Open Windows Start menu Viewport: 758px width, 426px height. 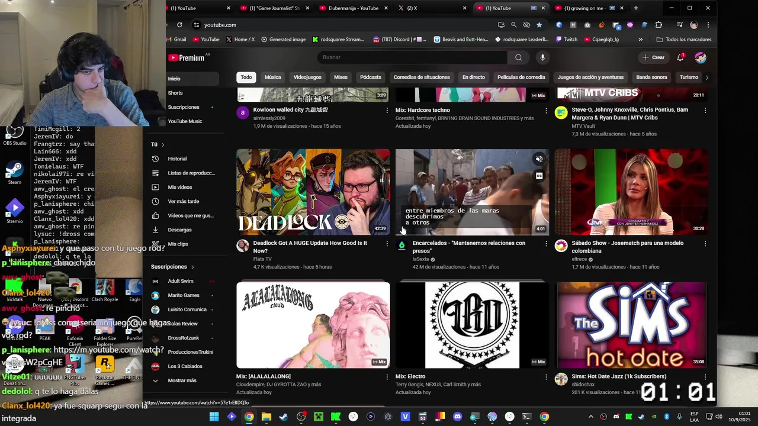tap(214, 417)
